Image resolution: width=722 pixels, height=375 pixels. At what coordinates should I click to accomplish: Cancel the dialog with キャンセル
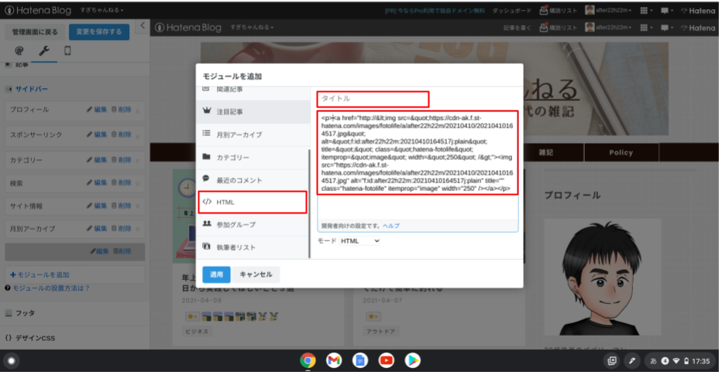256,274
